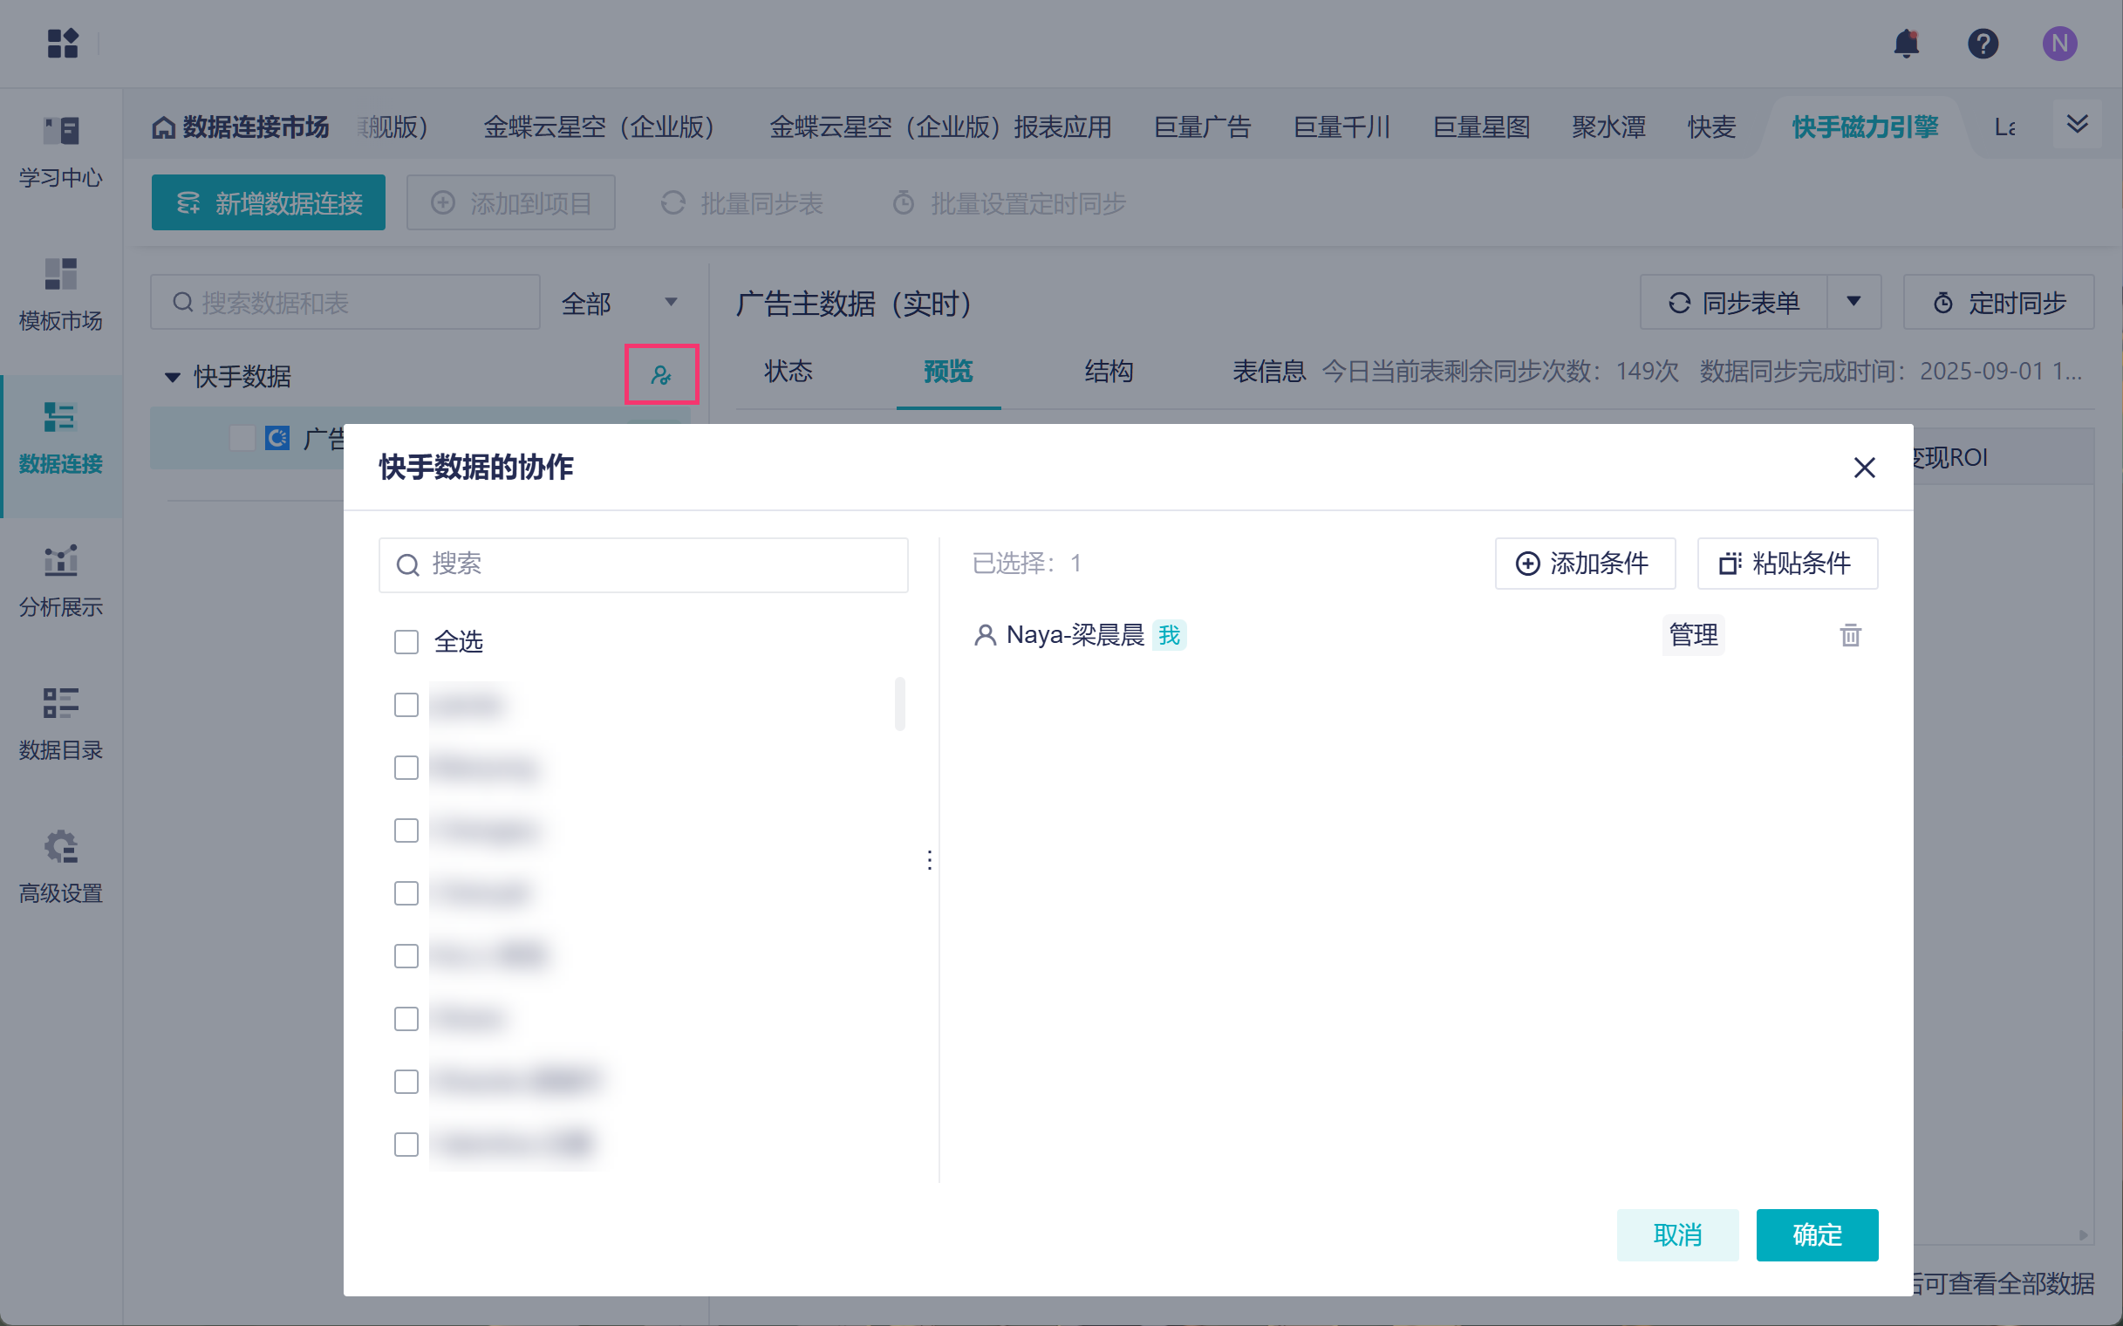Screen dimensions: 2123x1326
Task: Tick the first user checkbox below 全选
Action: click(406, 705)
